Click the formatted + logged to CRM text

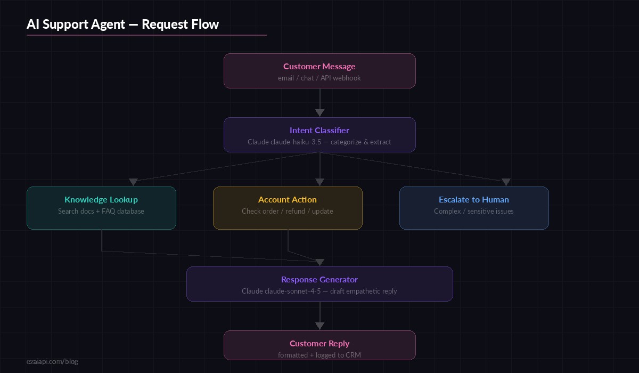point(319,355)
